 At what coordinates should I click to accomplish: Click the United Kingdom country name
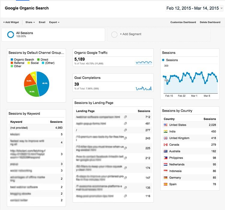coord(179,138)
